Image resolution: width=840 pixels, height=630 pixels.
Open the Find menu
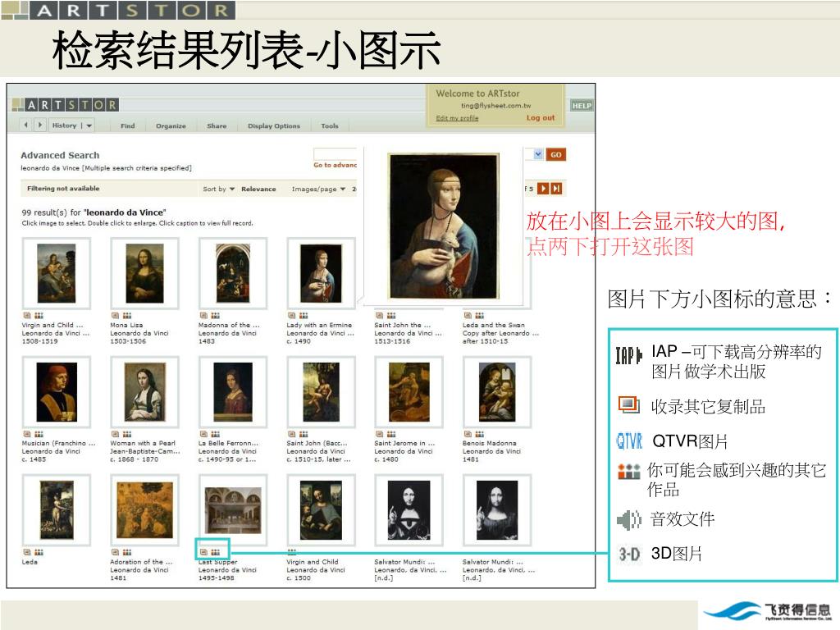tap(127, 126)
